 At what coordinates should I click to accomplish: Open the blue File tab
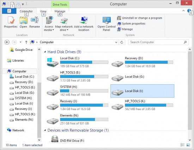point(9,11)
